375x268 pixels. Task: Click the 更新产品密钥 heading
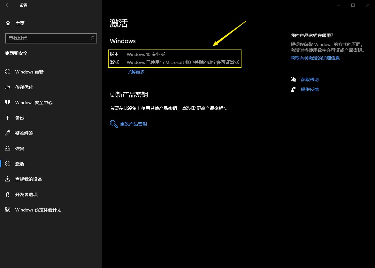click(129, 95)
